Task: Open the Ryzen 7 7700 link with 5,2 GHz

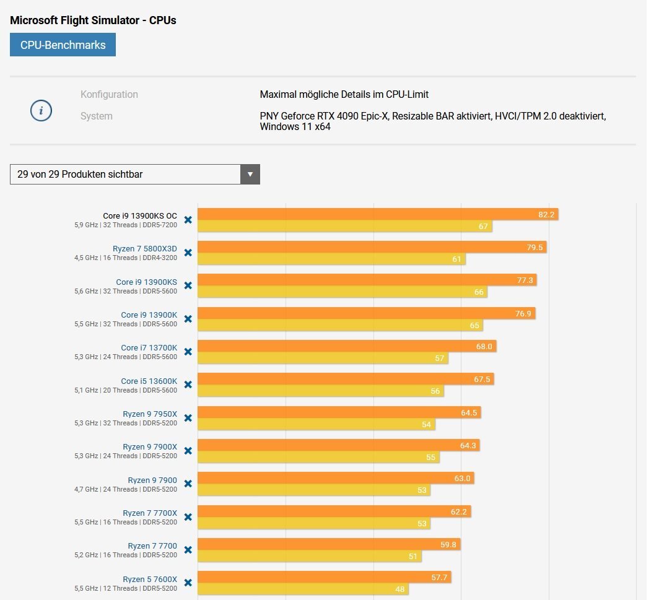Action: click(152, 546)
